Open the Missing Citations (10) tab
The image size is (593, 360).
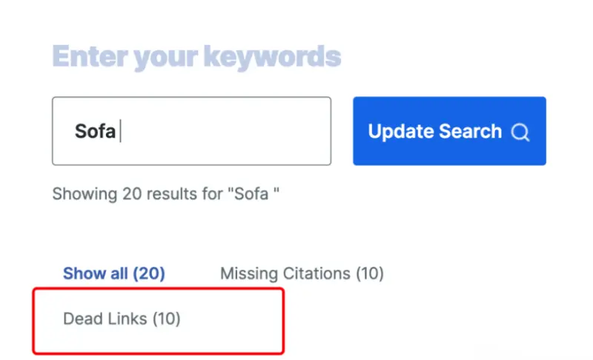(x=302, y=273)
